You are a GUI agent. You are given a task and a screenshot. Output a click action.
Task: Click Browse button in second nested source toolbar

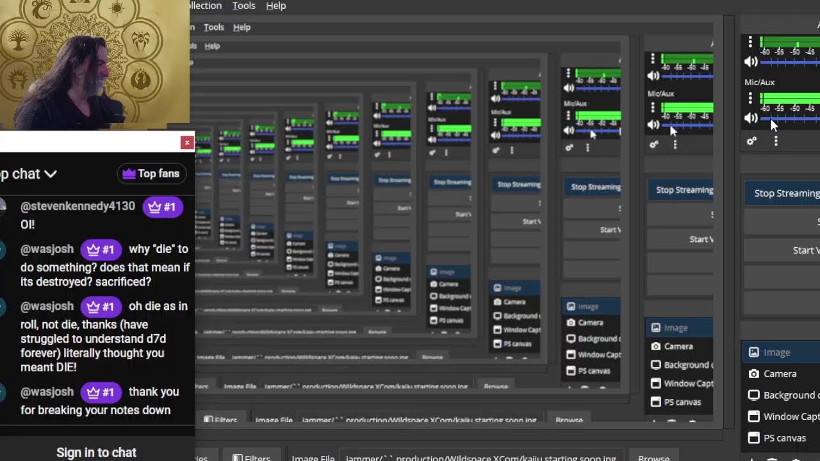(x=569, y=421)
